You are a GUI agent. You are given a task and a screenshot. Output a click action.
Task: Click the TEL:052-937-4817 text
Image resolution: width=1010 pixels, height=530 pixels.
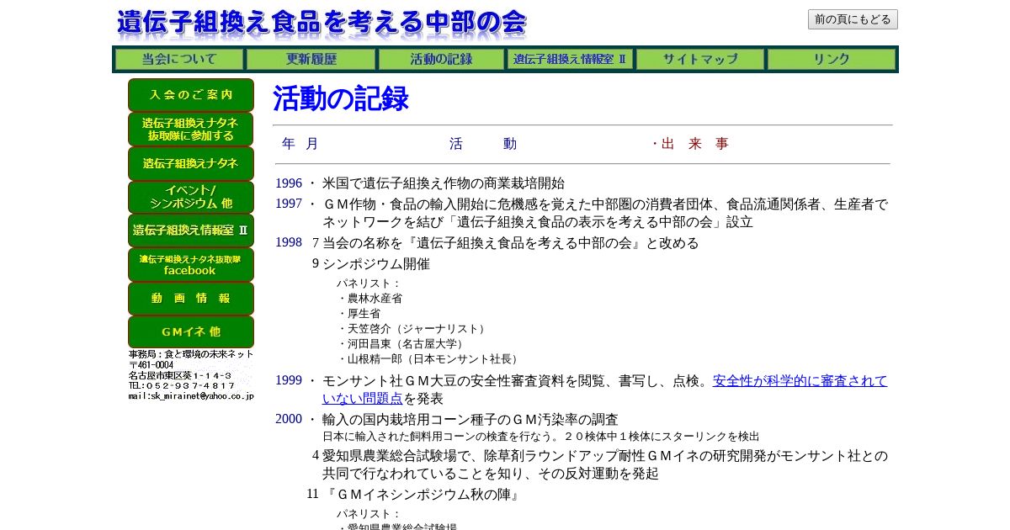point(182,385)
